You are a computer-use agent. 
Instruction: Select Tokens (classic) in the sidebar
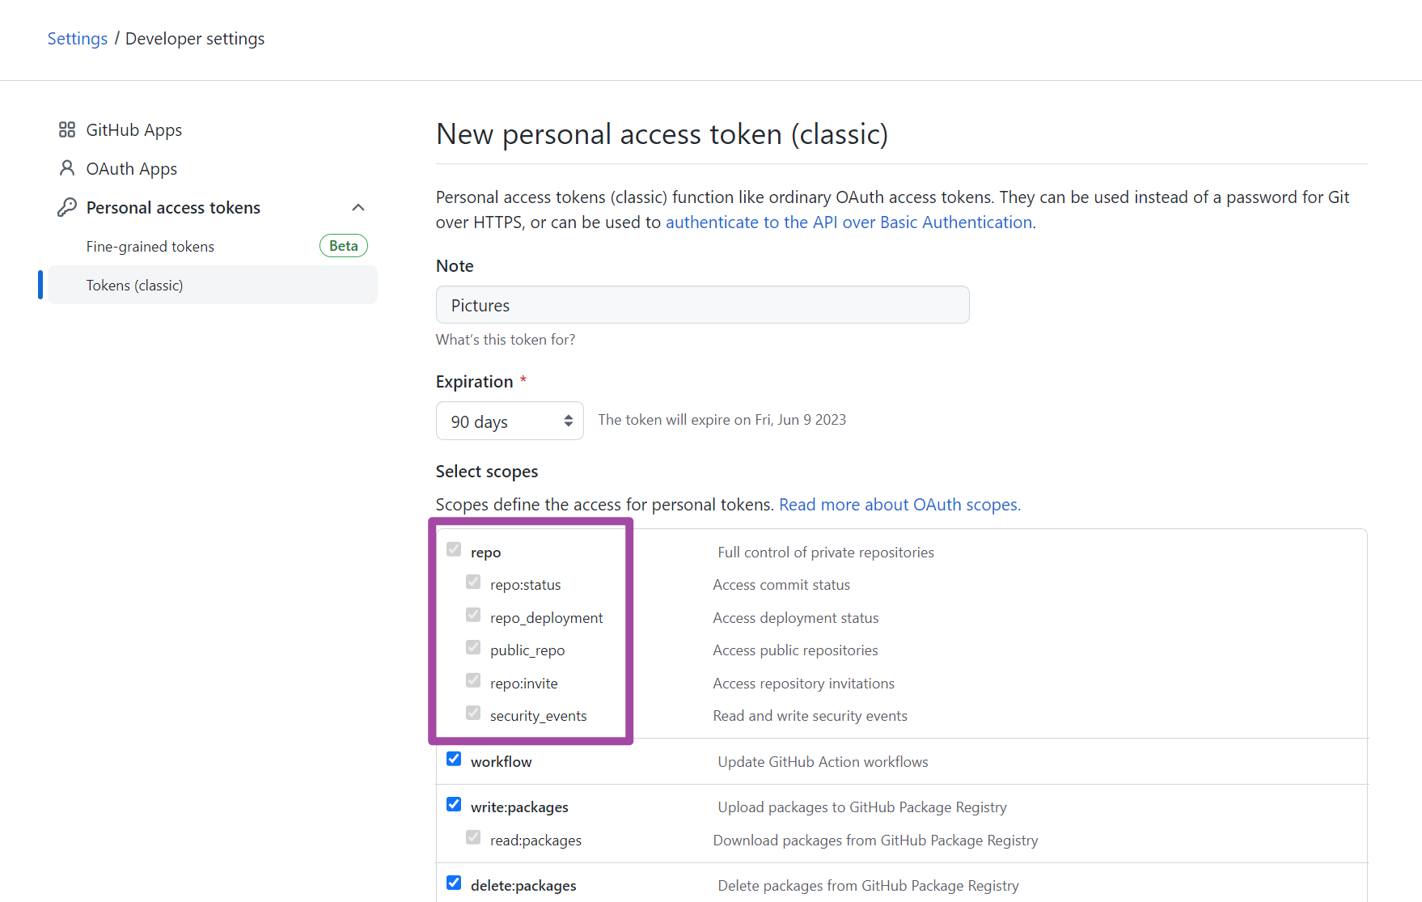pos(135,286)
